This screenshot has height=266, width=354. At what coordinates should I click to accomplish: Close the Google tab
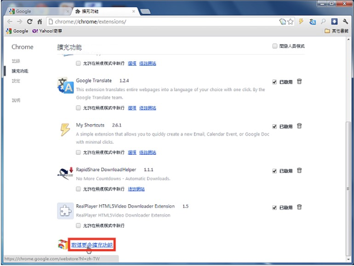pyautogui.click(x=68, y=12)
